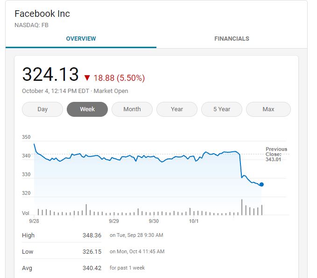The height and width of the screenshot is (278, 317).
Task: Click the tallest volume bar near the drop
Action: [242, 207]
